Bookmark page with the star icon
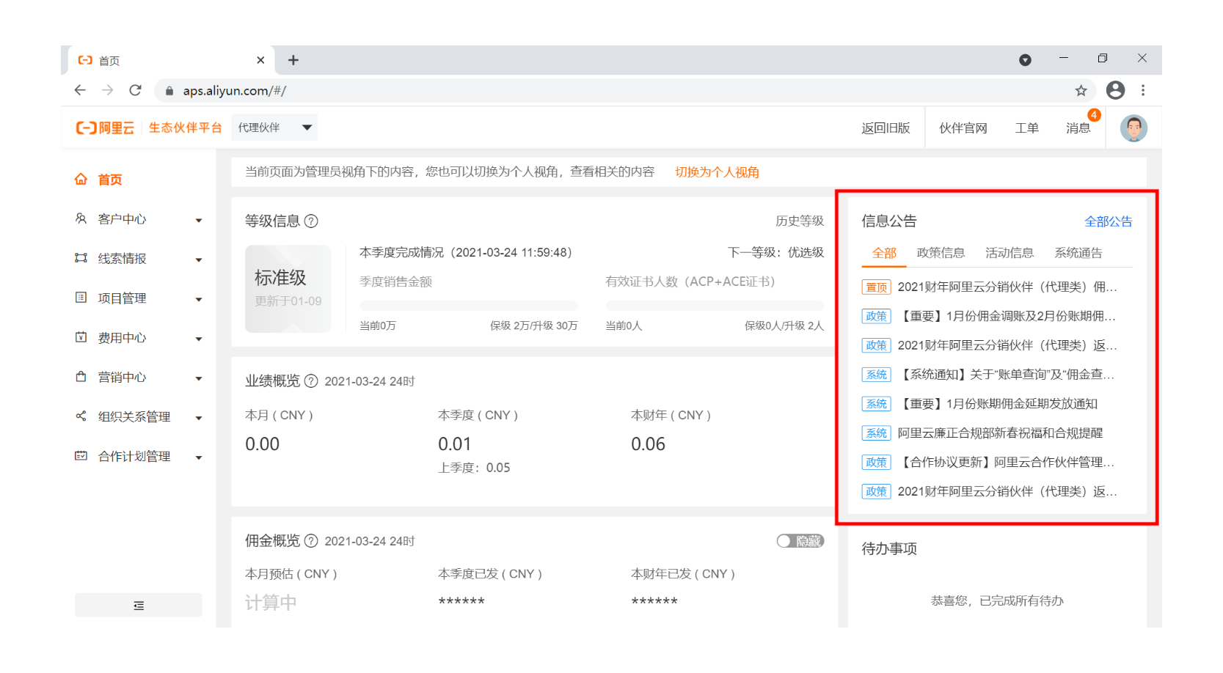The height and width of the screenshot is (673, 1223). pos(1081,90)
